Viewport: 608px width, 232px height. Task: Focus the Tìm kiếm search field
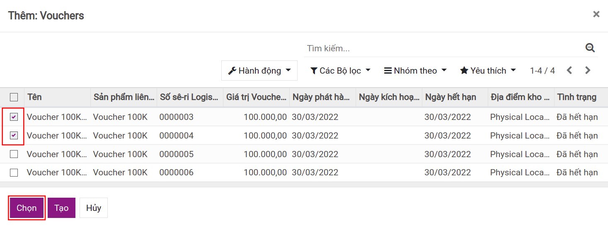click(443, 48)
